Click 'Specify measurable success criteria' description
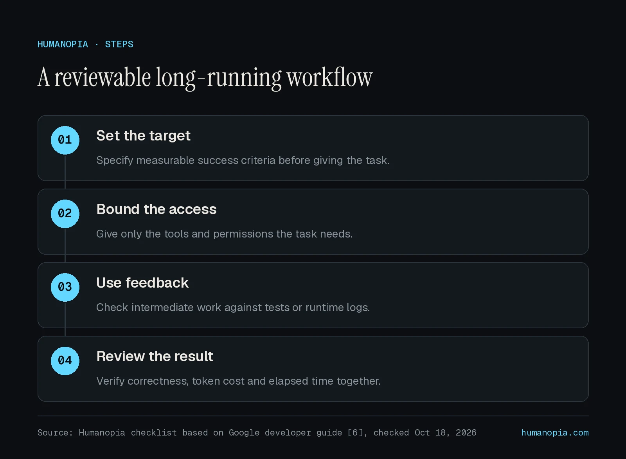This screenshot has height=459, width=626. coord(243,160)
